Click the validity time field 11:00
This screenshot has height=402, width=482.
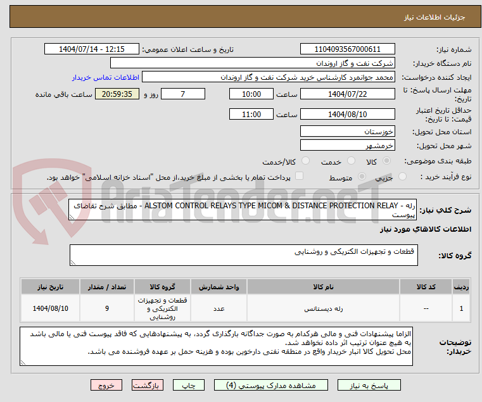coord(251,115)
